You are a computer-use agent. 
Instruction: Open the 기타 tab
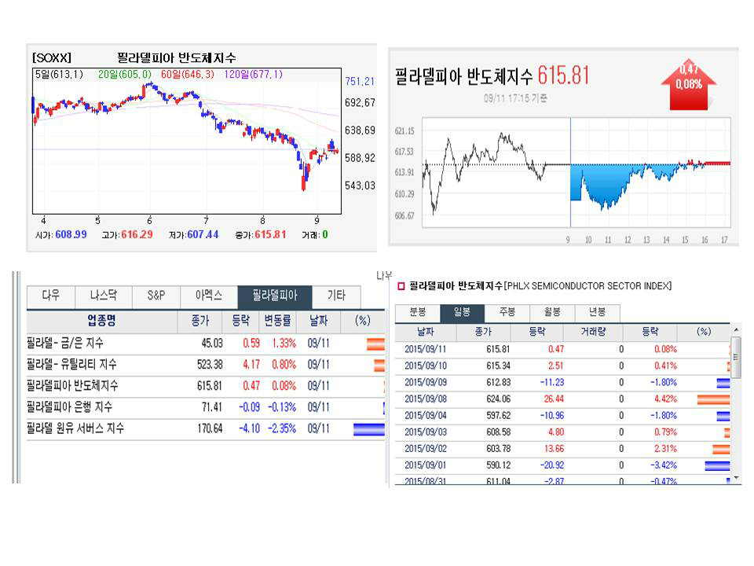coord(336,296)
